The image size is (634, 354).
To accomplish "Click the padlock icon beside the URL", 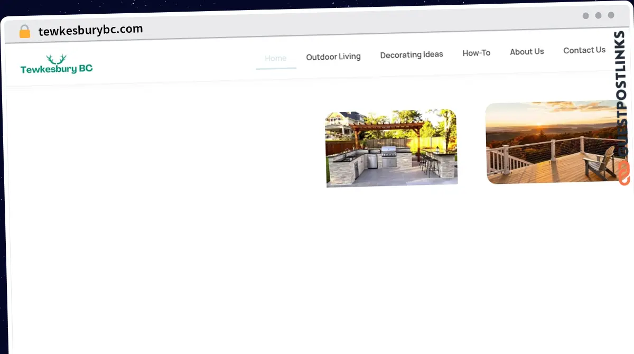I will pos(24,31).
